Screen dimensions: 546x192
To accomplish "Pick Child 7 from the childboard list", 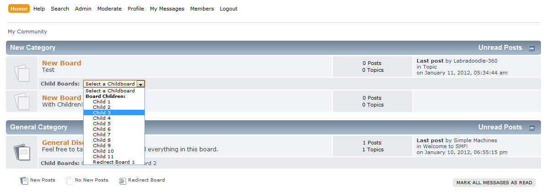I will click(x=114, y=134).
